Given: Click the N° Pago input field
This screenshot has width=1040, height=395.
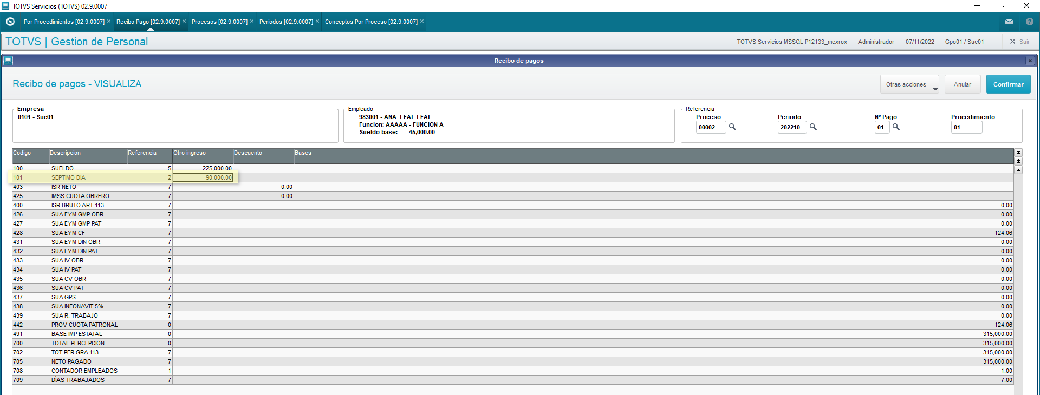Looking at the screenshot, I should click(x=882, y=127).
